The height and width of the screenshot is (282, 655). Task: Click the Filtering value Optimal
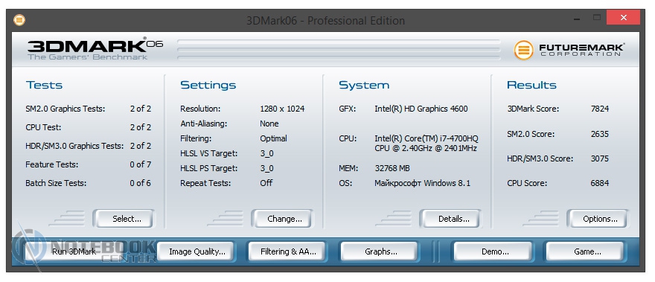click(273, 138)
